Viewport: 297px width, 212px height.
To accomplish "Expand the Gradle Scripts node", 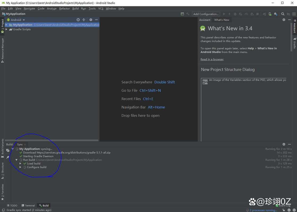I will click(6, 29).
